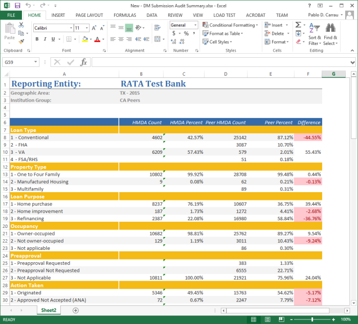Open the font size dropdown
The height and width of the screenshot is (324, 358).
(x=87, y=28)
